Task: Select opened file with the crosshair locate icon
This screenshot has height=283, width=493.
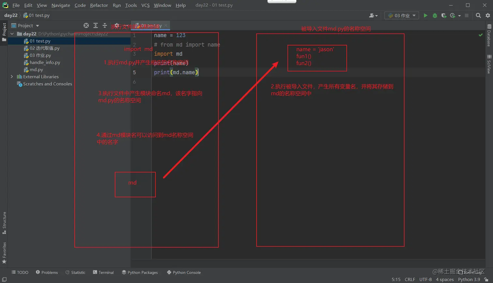Action: pyautogui.click(x=86, y=25)
